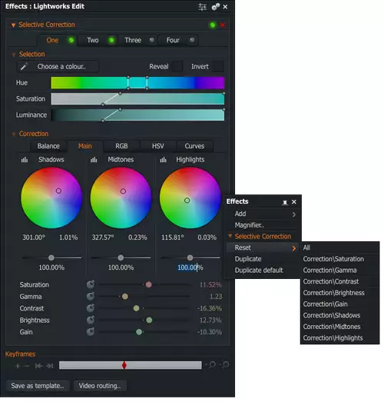Collapse the Correction section
The image size is (384, 402).
14,134
